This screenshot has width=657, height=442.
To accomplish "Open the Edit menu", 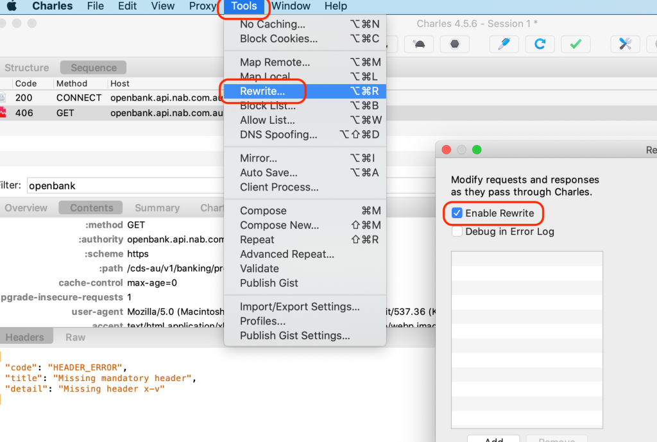I will pyautogui.click(x=128, y=6).
